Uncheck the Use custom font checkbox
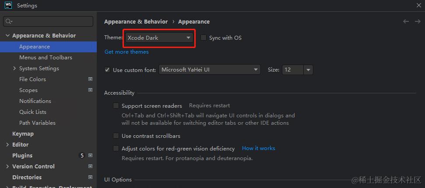Screen dimensions: 425x188 coord(107,70)
